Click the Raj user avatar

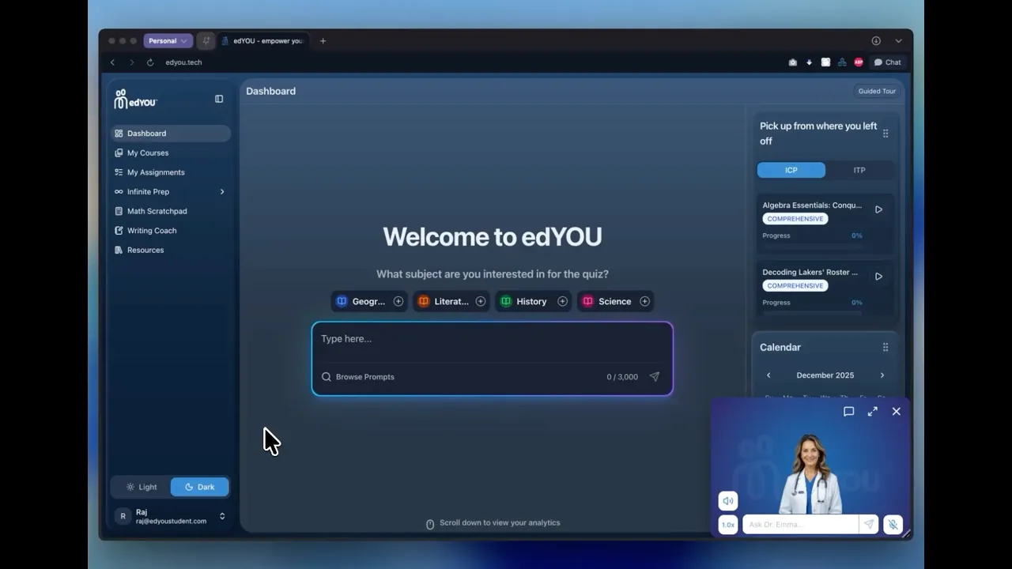123,516
